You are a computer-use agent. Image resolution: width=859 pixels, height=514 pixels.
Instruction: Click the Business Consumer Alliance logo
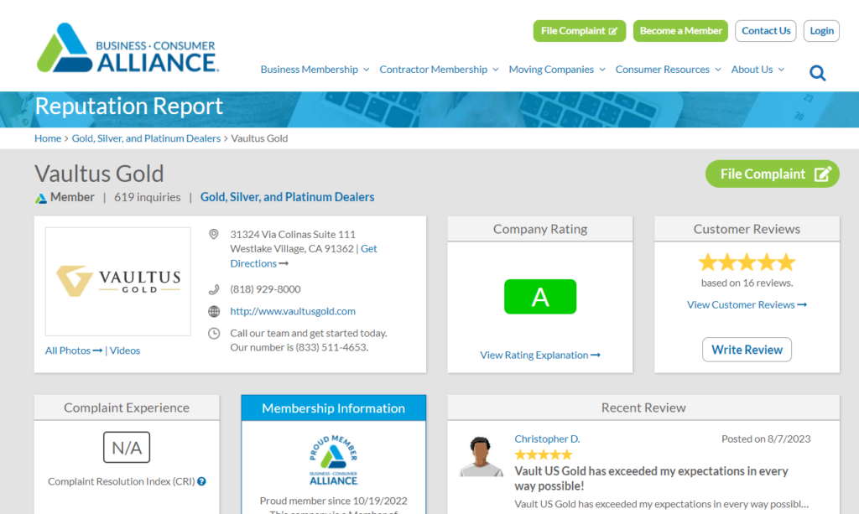pos(128,48)
